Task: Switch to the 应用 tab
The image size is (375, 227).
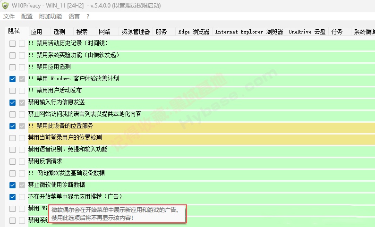Action: [x=36, y=32]
